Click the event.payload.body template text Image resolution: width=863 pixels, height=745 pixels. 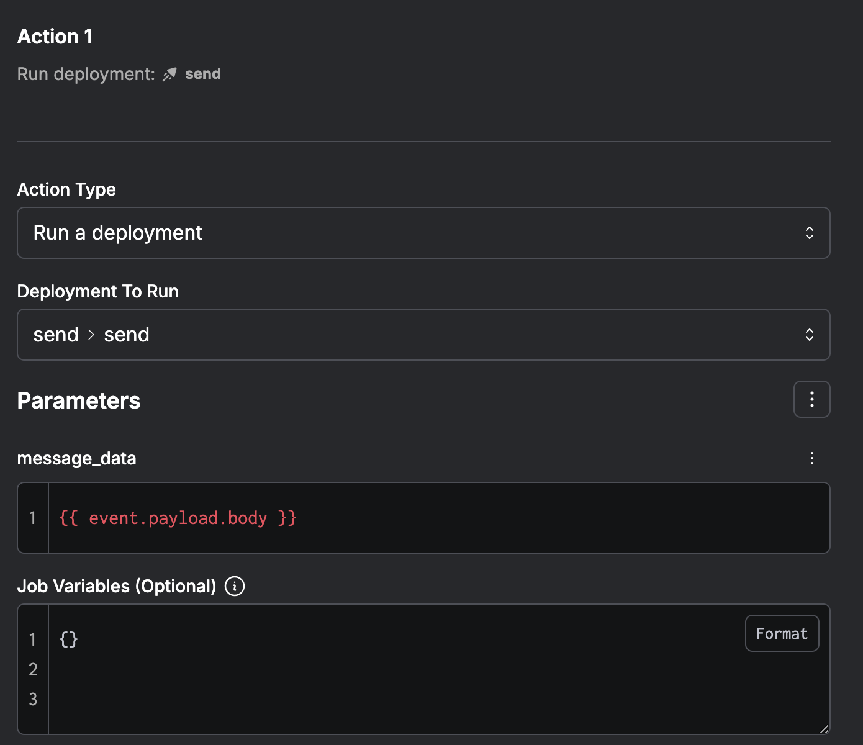coord(178,518)
